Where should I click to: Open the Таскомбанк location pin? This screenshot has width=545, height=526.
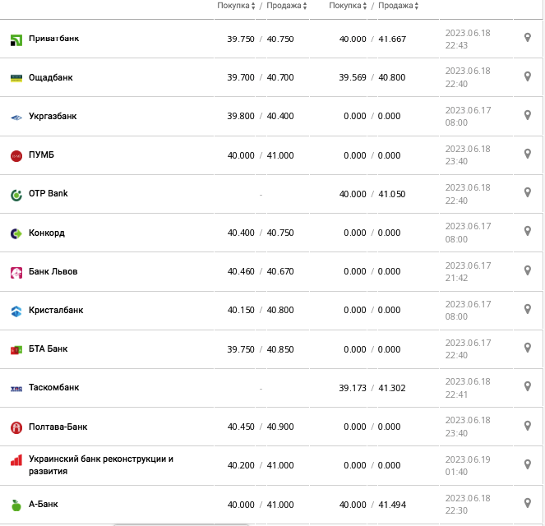click(528, 386)
